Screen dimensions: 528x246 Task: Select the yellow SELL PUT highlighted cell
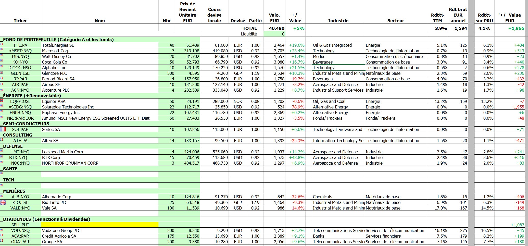click(100, 225)
